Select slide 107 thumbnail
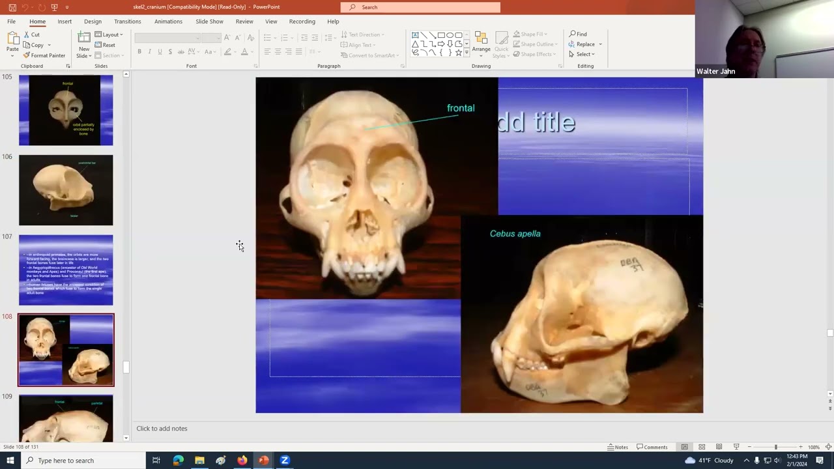Image resolution: width=834 pixels, height=469 pixels. [66, 270]
